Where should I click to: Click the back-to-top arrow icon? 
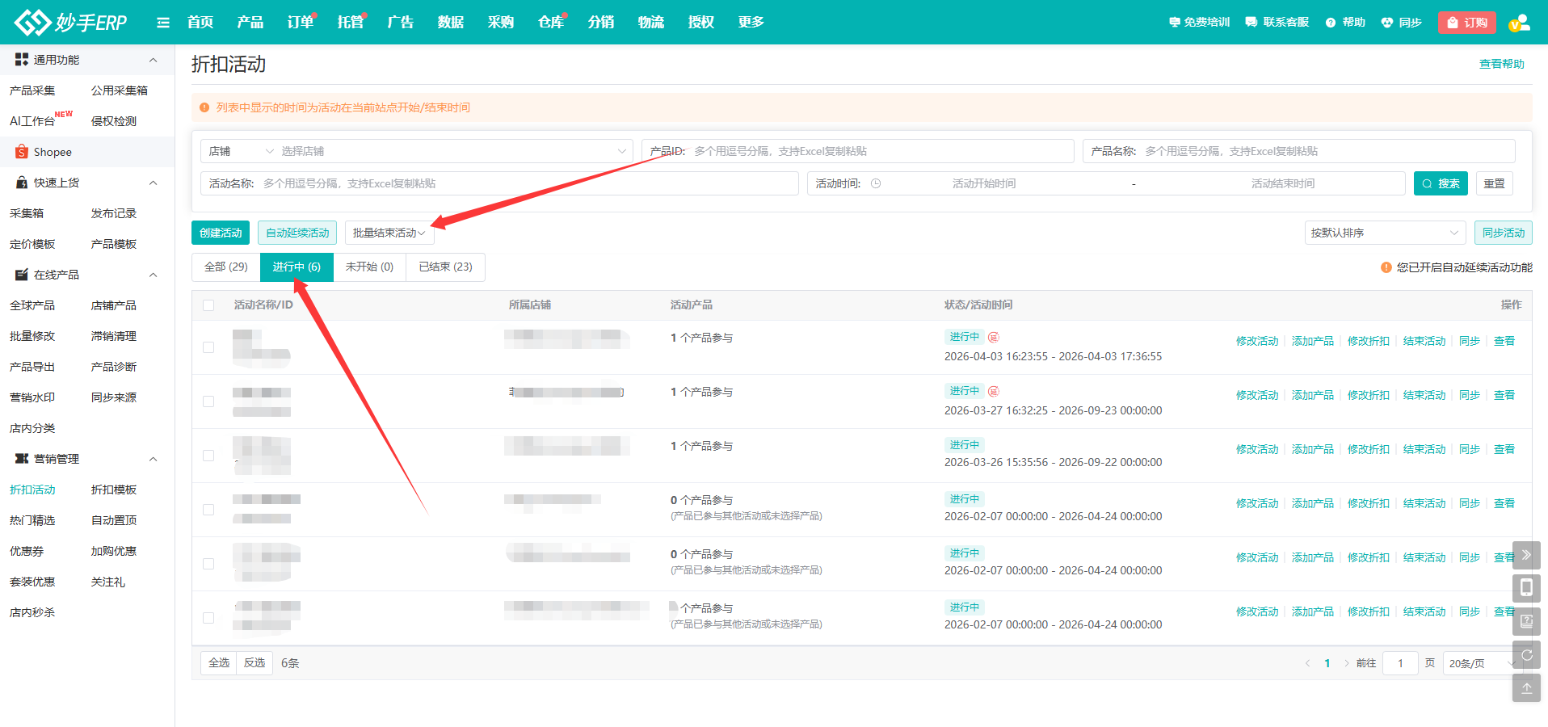coord(1526,688)
